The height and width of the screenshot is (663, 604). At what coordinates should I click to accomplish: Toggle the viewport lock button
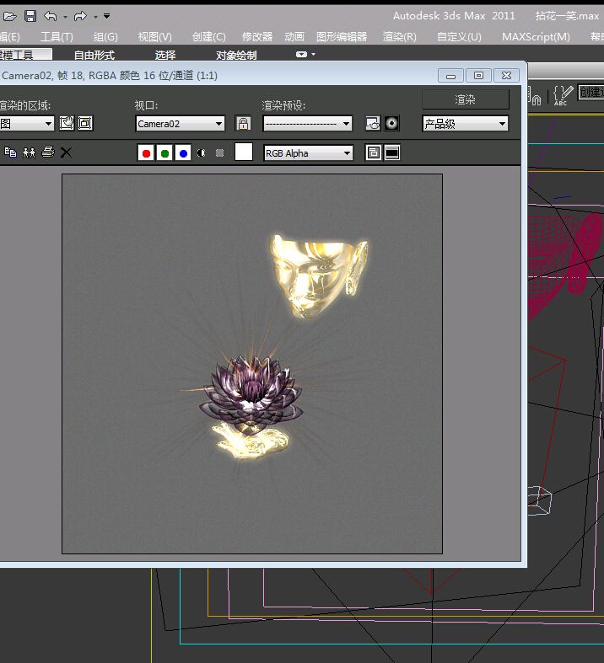tap(243, 124)
